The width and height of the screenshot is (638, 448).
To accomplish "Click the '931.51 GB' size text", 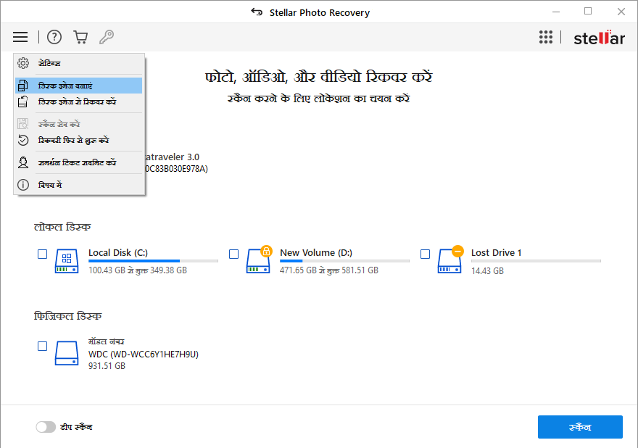I will click(x=107, y=366).
